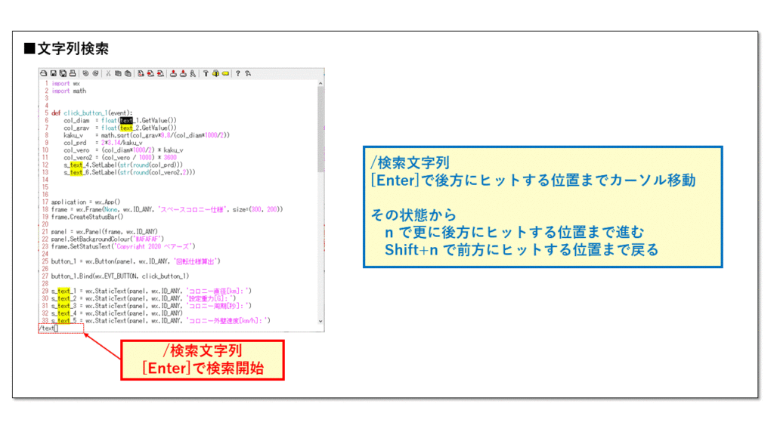Click the font settings T icon

[206, 72]
